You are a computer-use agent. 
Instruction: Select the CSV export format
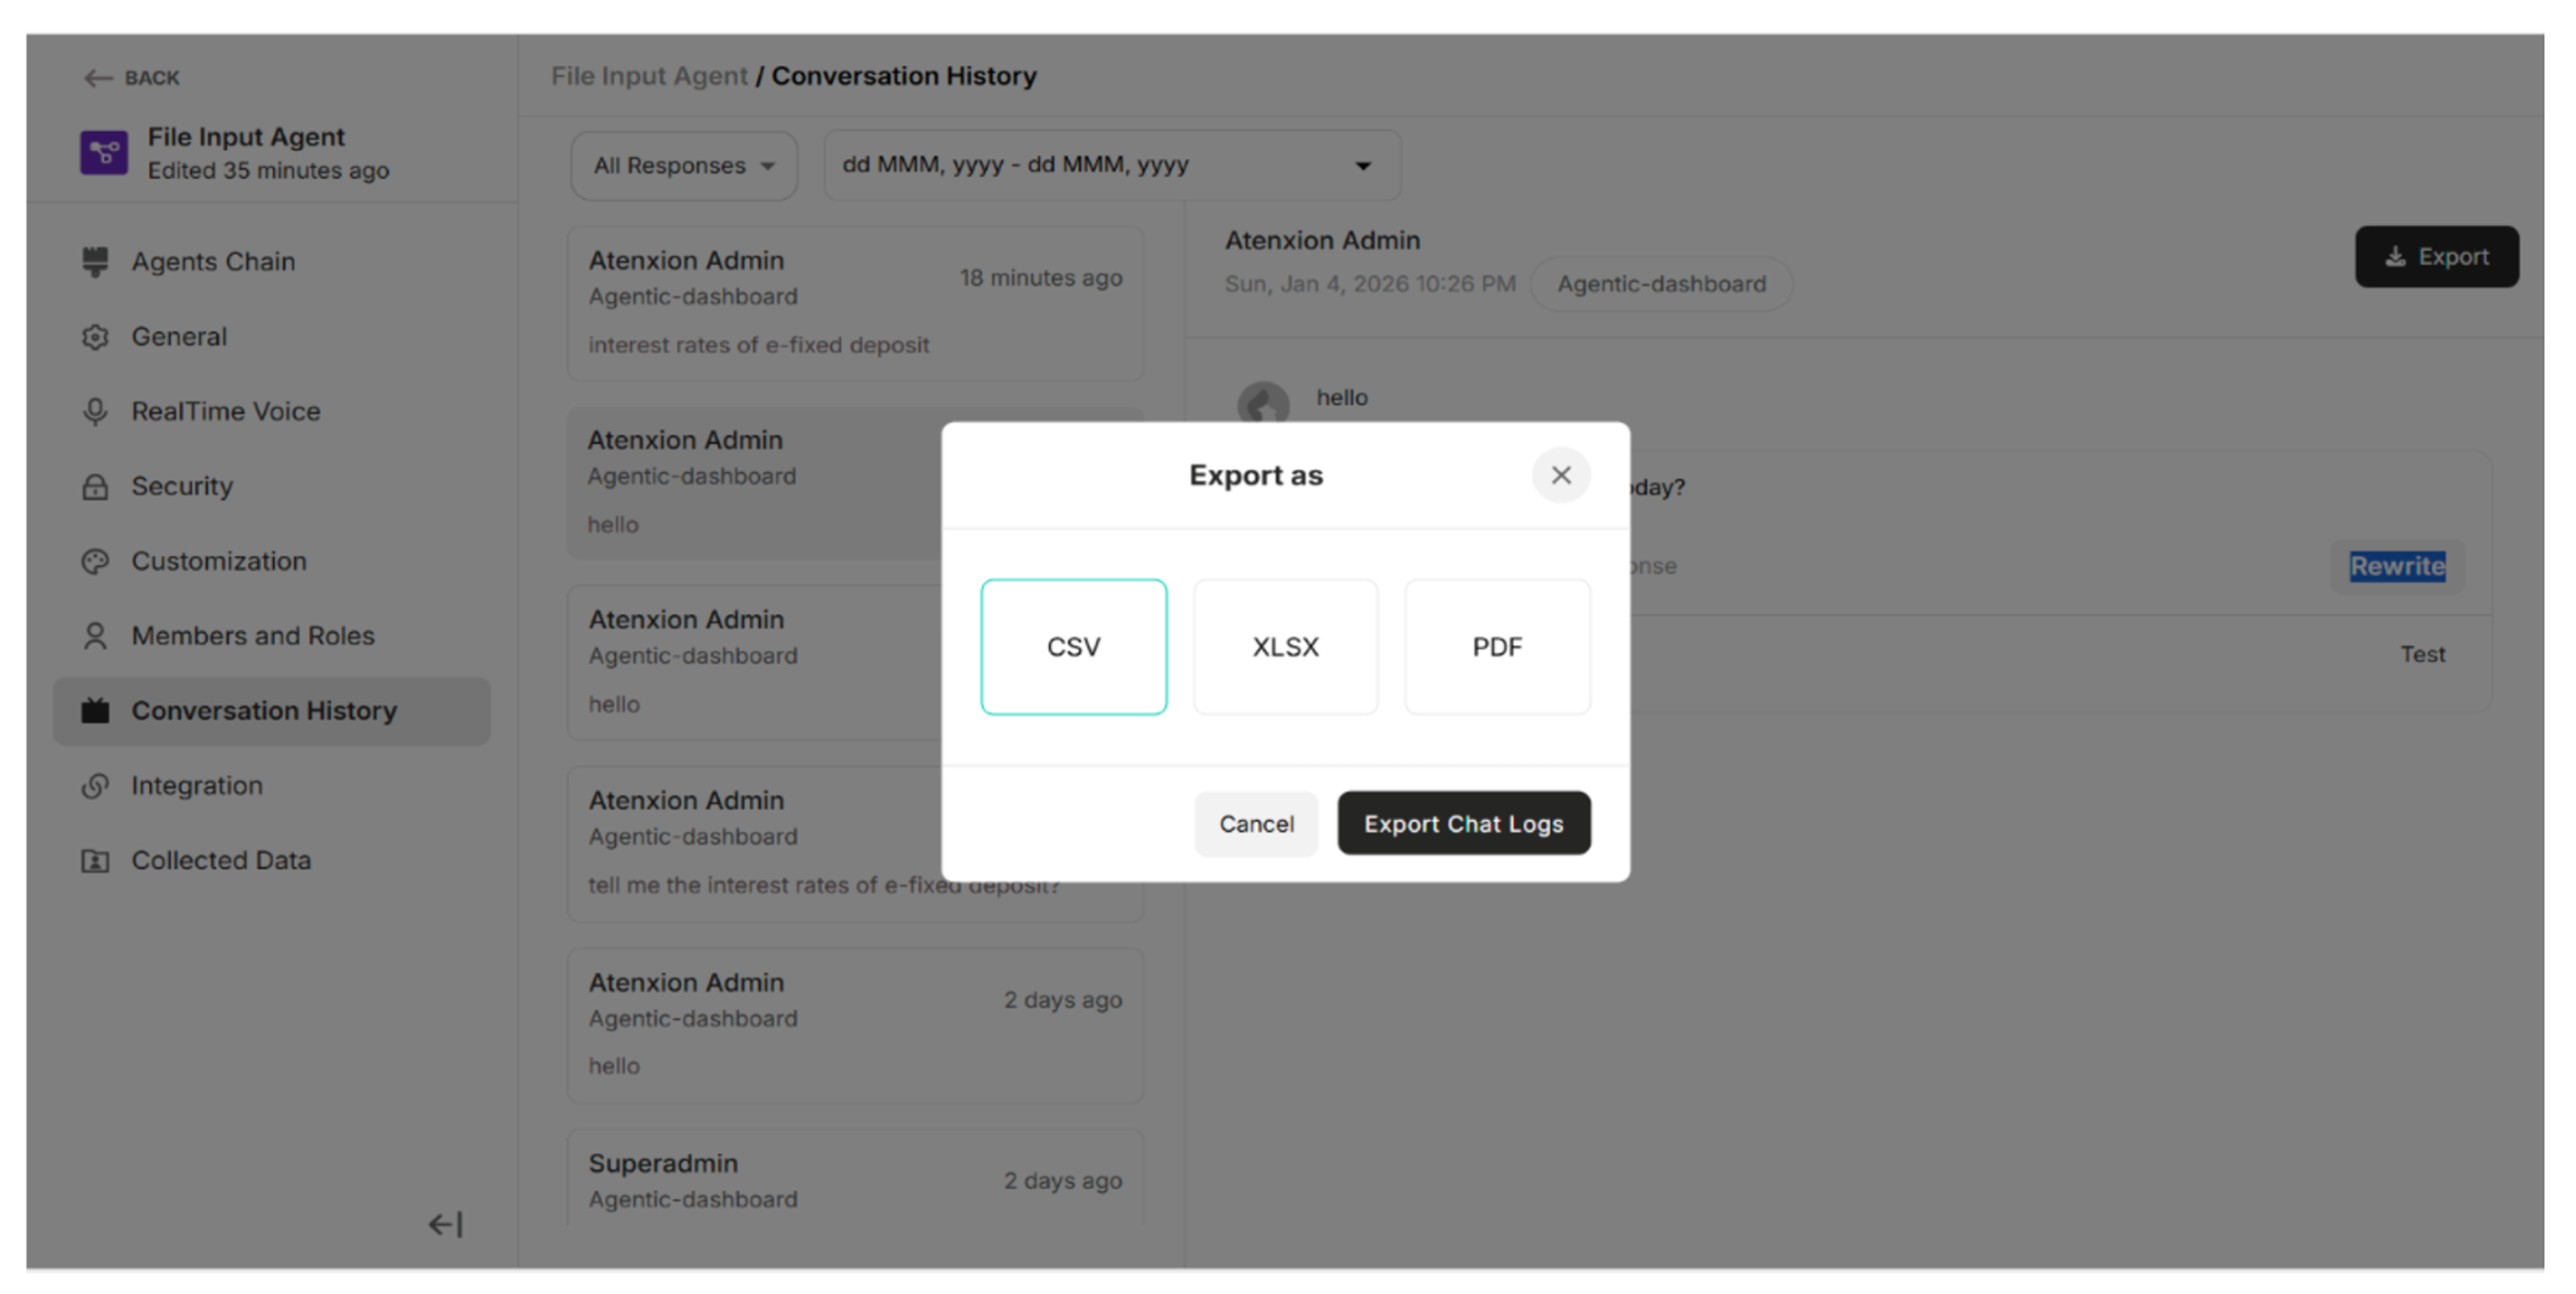(x=1073, y=646)
